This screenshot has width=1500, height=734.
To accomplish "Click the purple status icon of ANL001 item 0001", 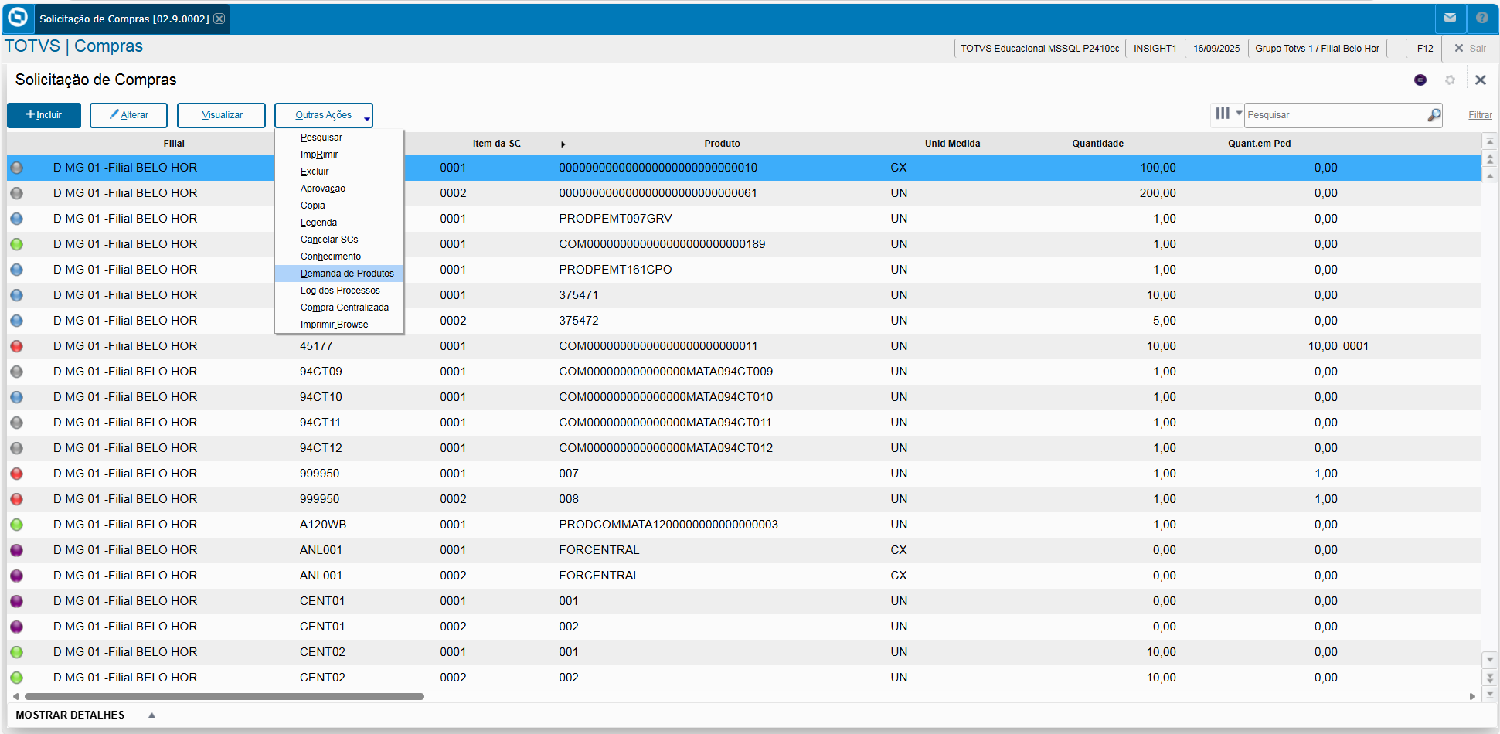I will point(16,550).
